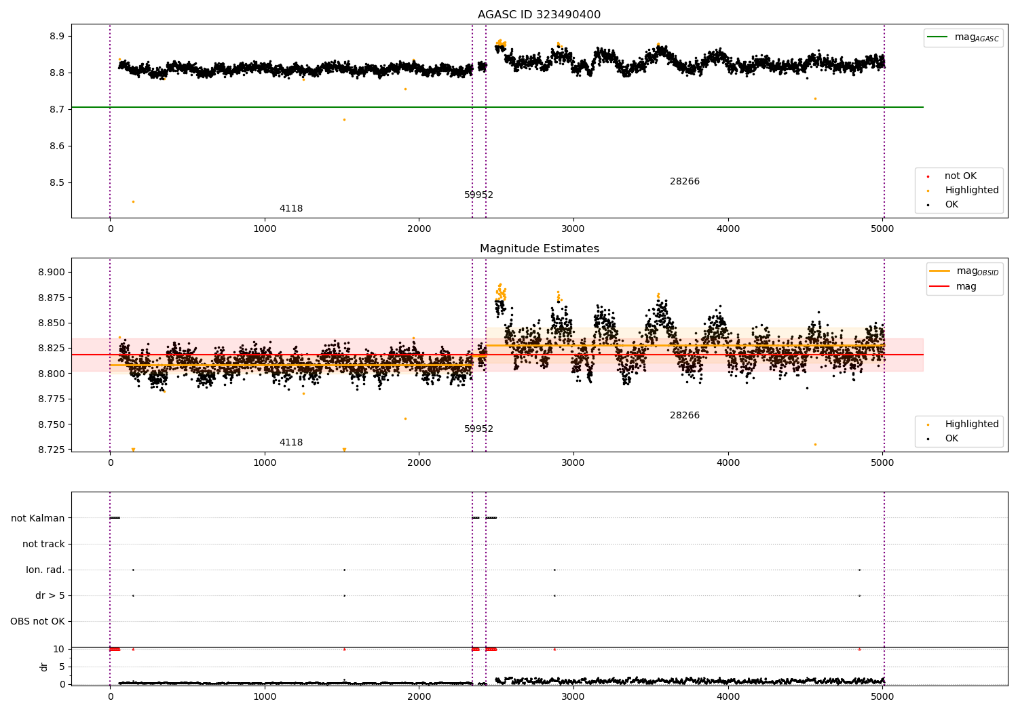Click the 8.875 y-axis tick label

point(51,298)
